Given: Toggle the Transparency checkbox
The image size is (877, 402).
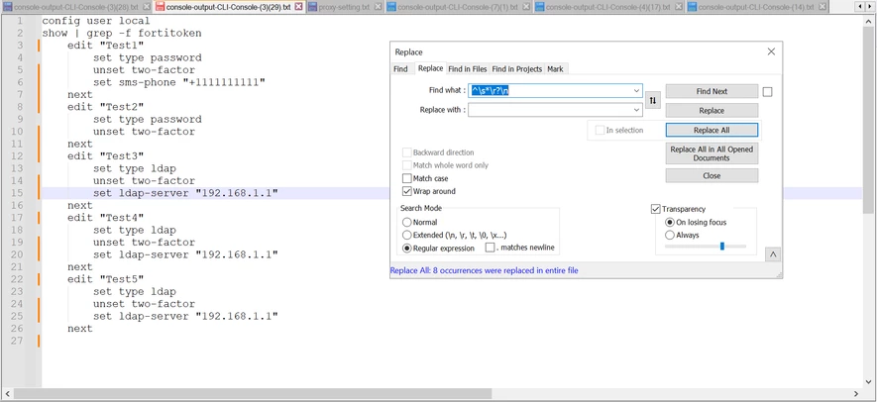Looking at the screenshot, I should 655,209.
